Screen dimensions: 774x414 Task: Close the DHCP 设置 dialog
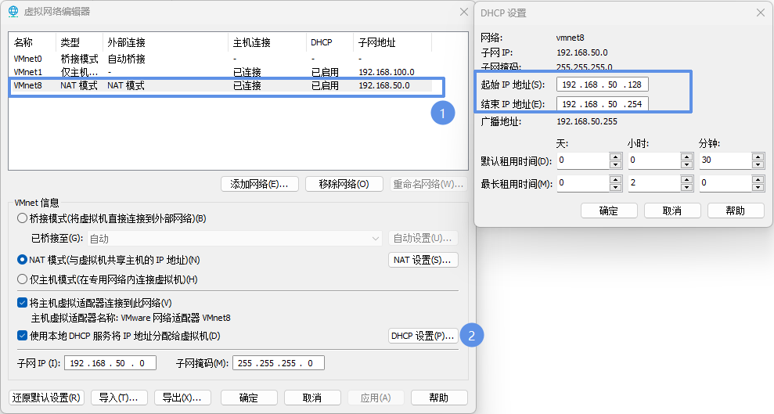(x=760, y=13)
